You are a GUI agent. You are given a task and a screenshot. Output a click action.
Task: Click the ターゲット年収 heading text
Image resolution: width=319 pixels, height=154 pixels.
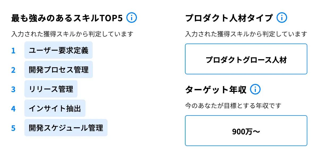pyautogui.click(x=215, y=90)
